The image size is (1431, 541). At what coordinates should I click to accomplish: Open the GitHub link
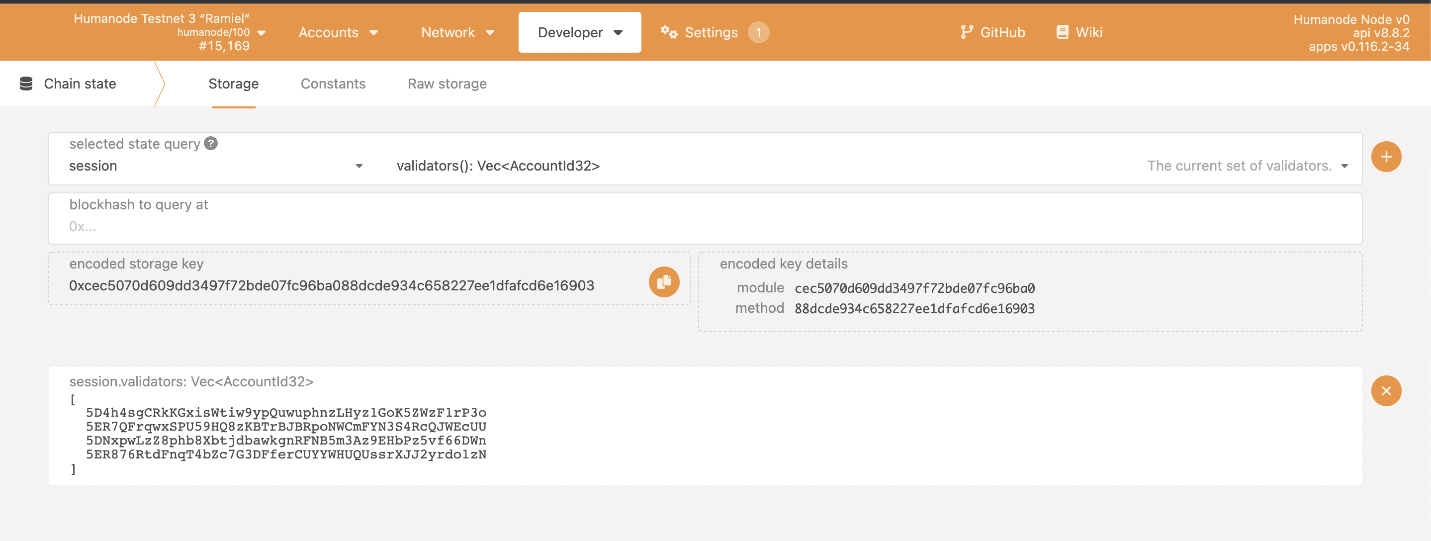coord(993,32)
